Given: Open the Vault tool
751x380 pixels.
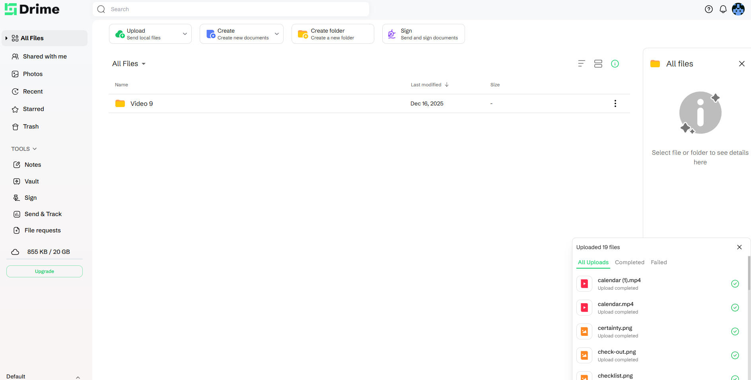Looking at the screenshot, I should (31, 181).
